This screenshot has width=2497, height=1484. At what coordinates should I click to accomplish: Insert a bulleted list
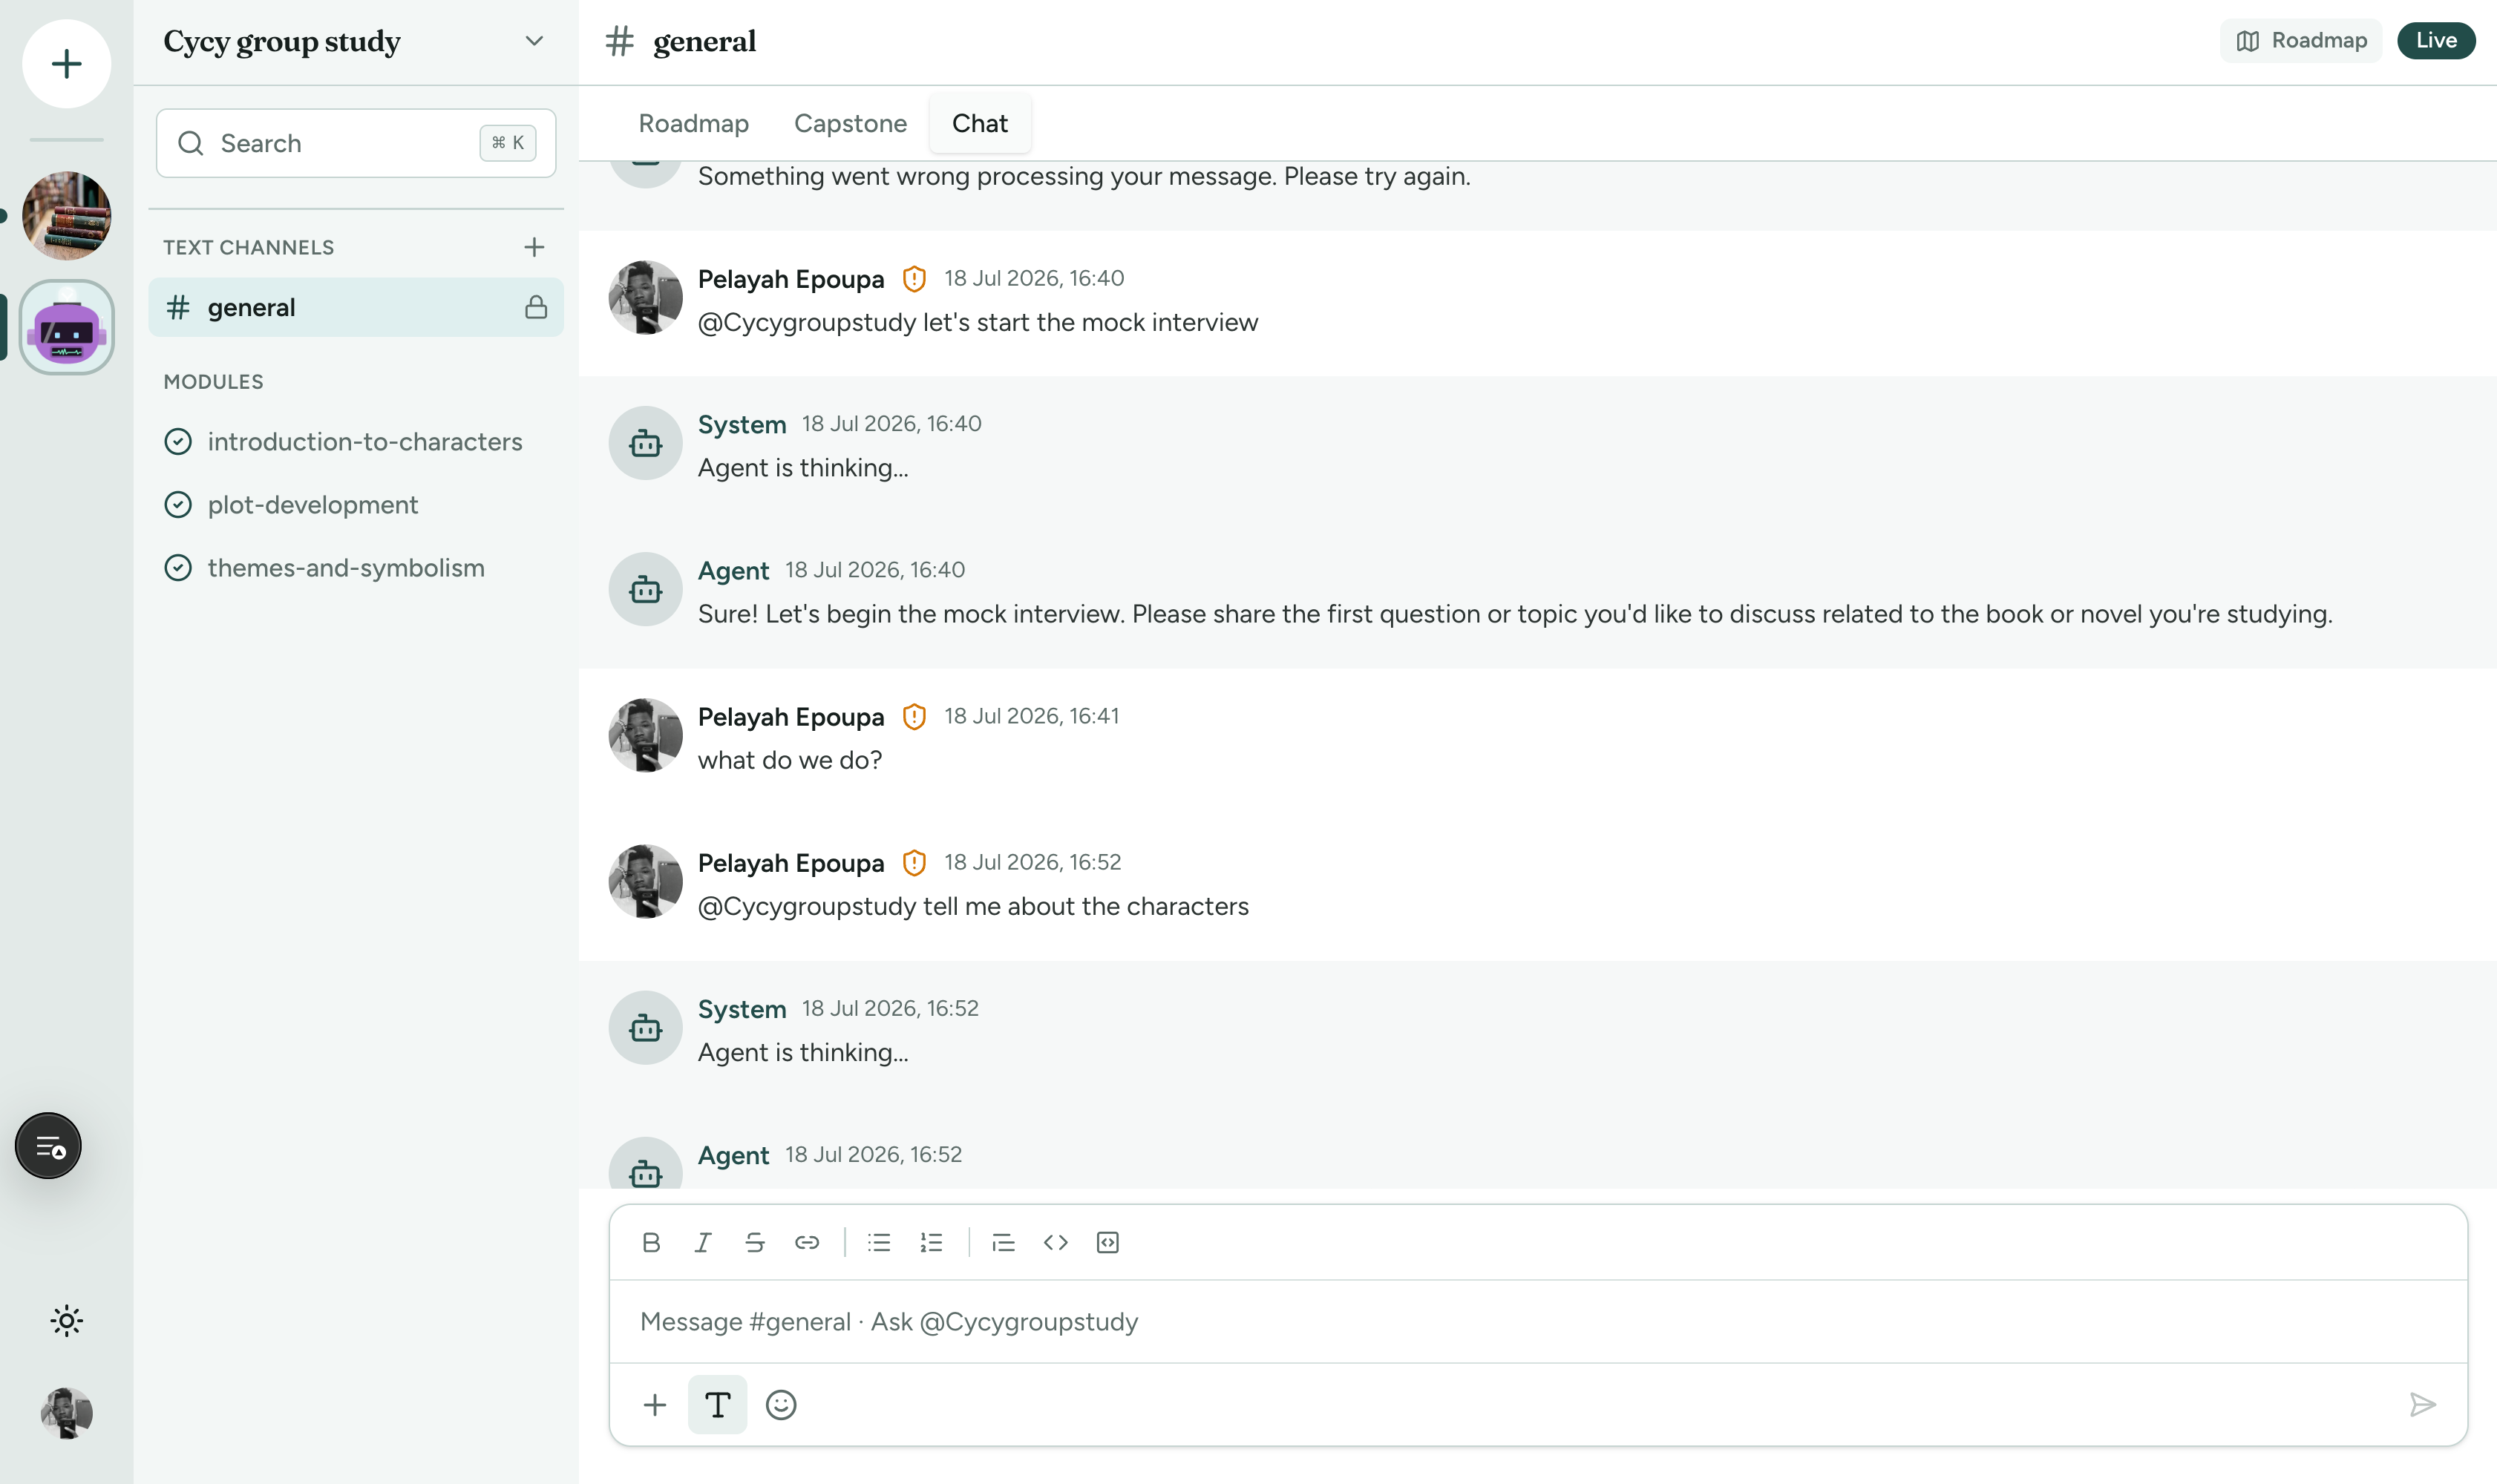880,1242
